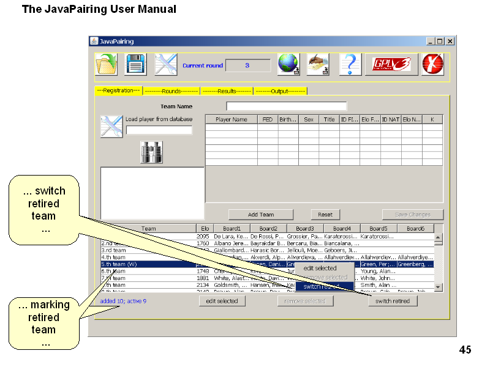Click the tools icon beside Load player from database

click(x=111, y=126)
